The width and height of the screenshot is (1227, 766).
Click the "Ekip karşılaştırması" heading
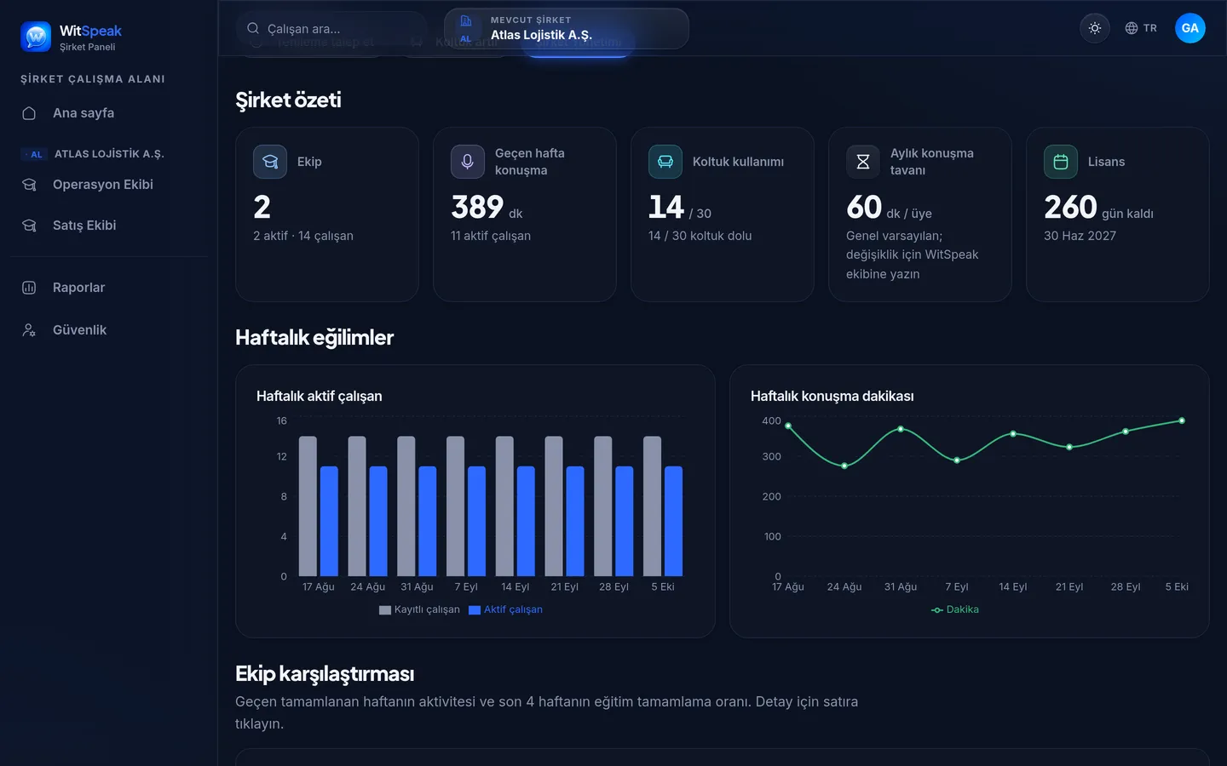[325, 674]
